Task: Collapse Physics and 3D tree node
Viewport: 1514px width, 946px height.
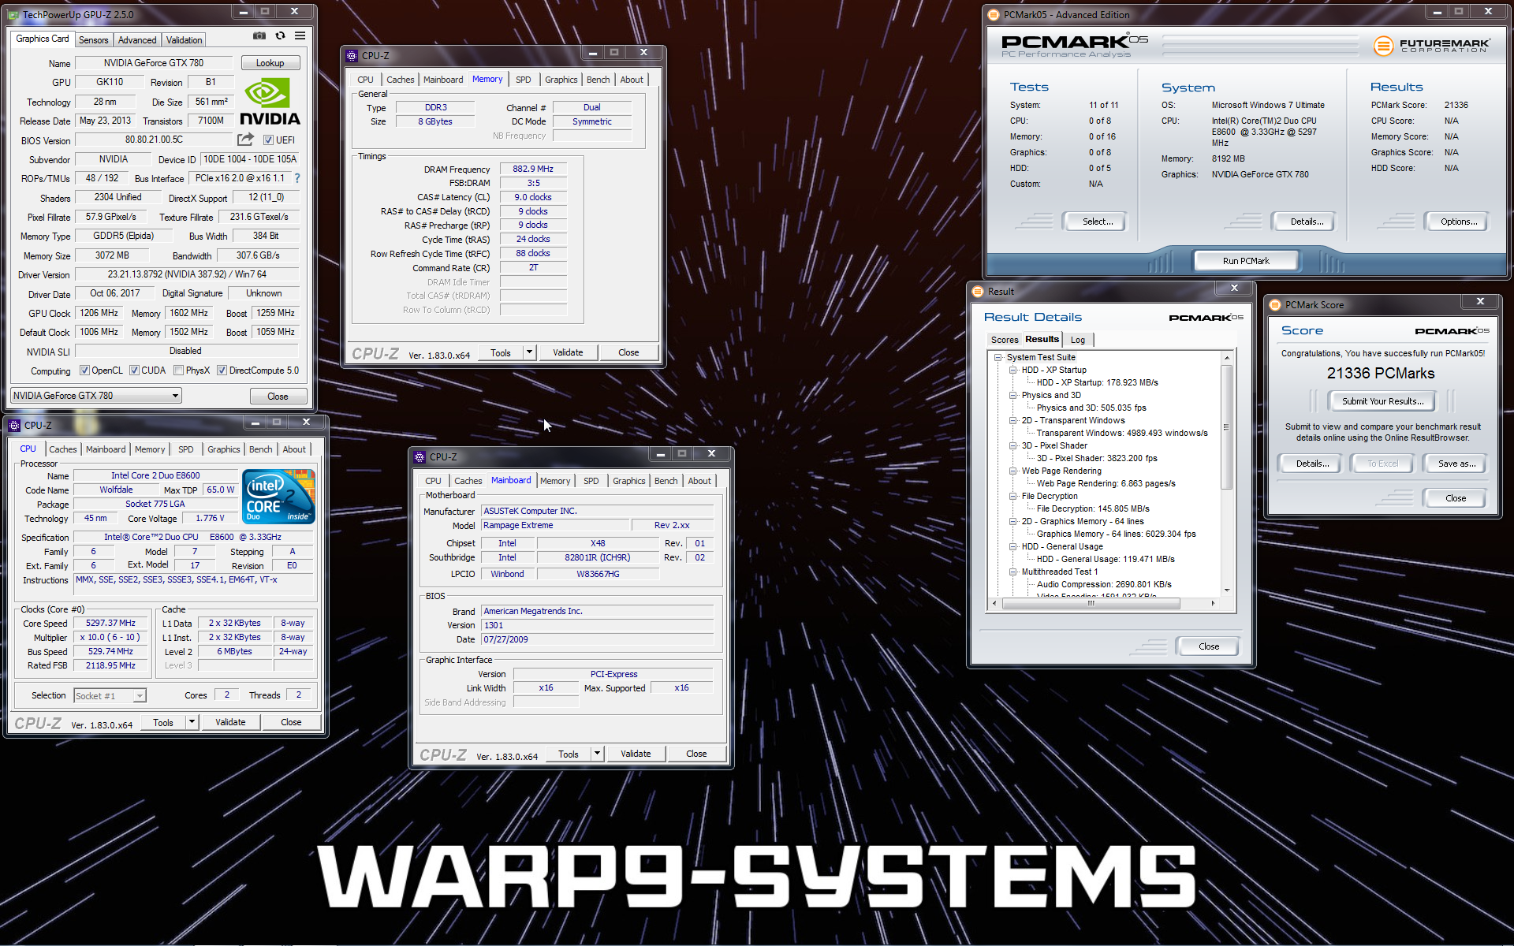Action: (1013, 395)
